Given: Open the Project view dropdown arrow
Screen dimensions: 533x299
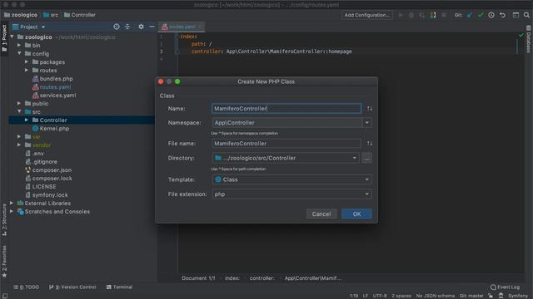Looking at the screenshot, I should pos(43,27).
